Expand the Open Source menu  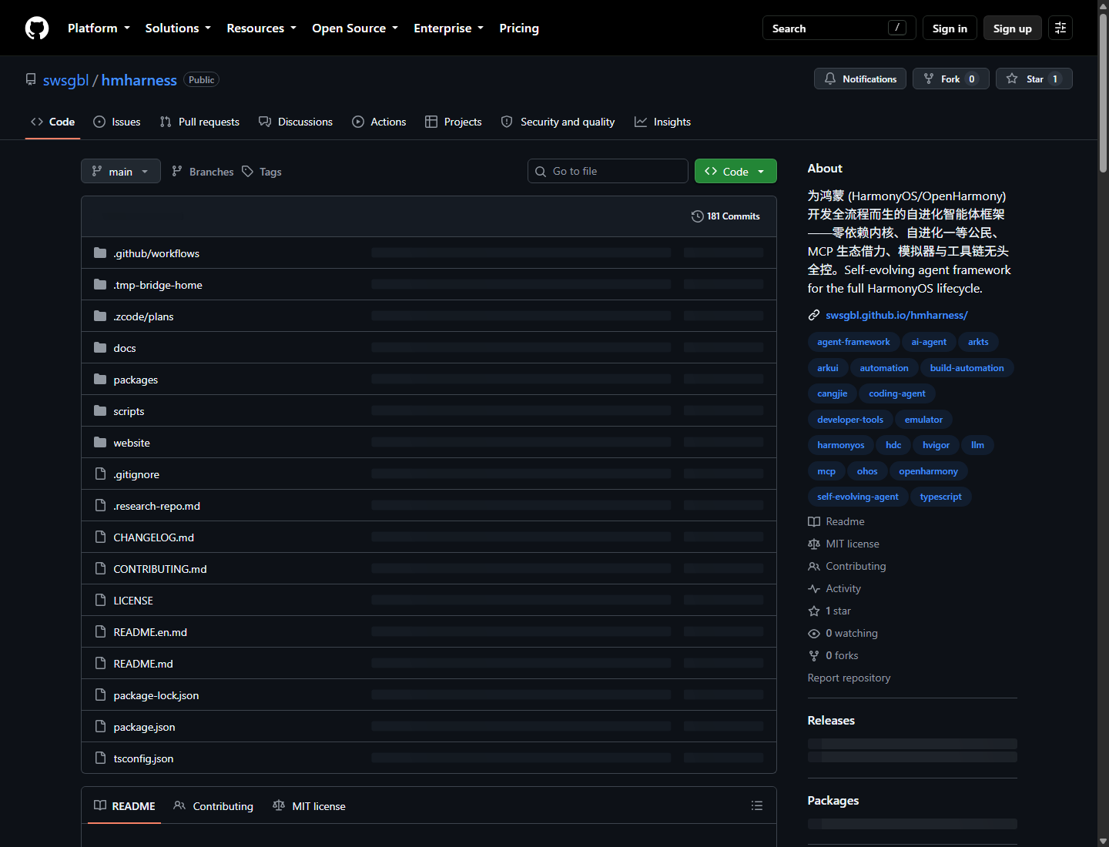click(x=355, y=28)
